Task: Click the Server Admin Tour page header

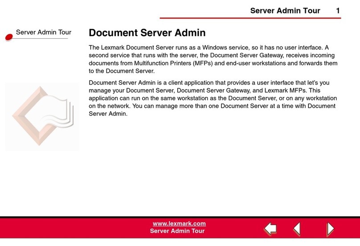Action: point(285,11)
